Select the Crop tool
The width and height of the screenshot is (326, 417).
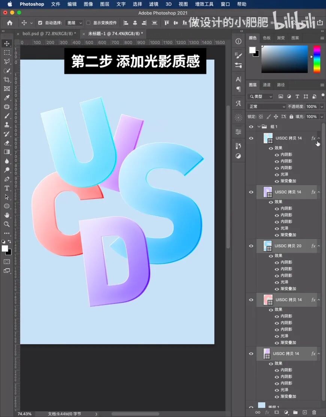(x=7, y=79)
